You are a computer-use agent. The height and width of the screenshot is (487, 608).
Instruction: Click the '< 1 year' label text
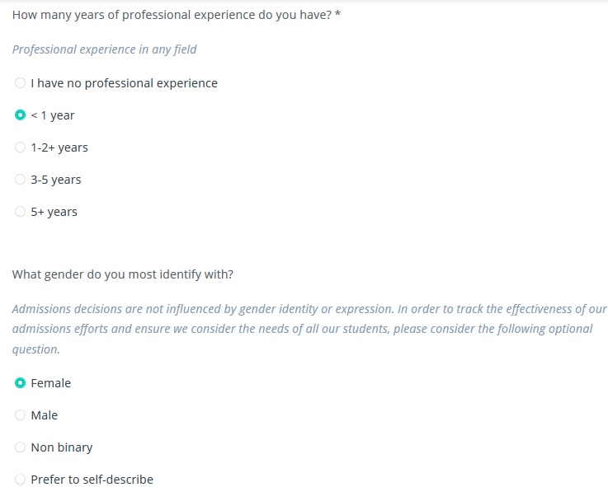click(53, 115)
